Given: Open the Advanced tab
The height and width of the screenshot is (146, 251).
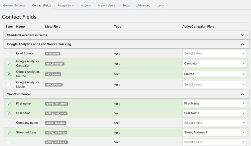Looking at the screenshot, I should click(x=144, y=6).
